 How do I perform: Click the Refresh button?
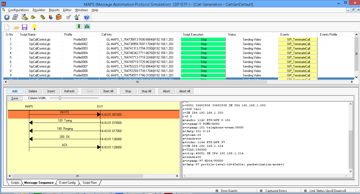point(69,91)
